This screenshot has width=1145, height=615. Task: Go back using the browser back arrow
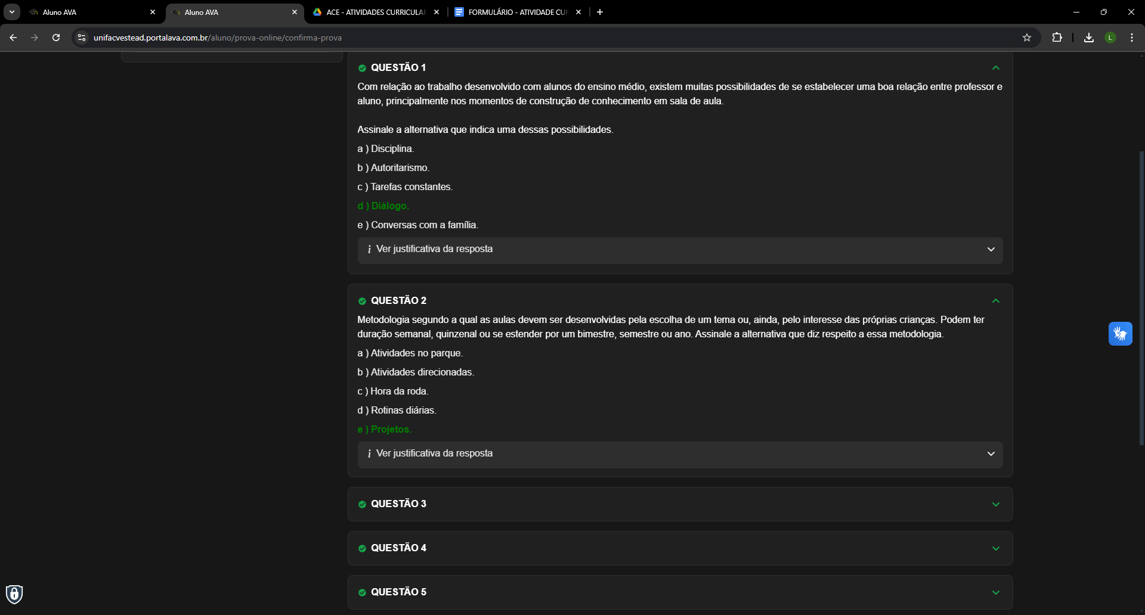tap(13, 38)
